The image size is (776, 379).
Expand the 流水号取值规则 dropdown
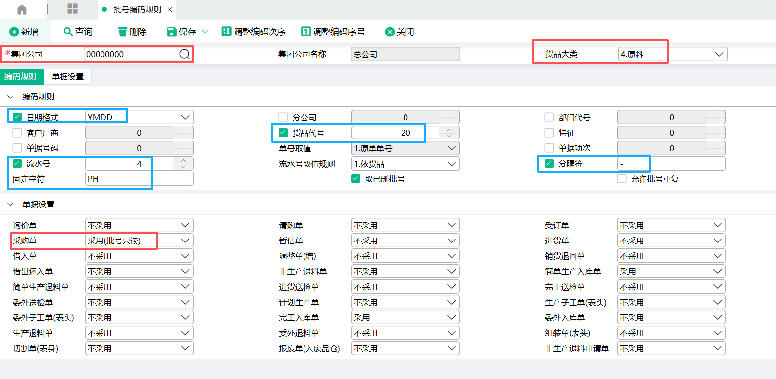pyautogui.click(x=451, y=164)
